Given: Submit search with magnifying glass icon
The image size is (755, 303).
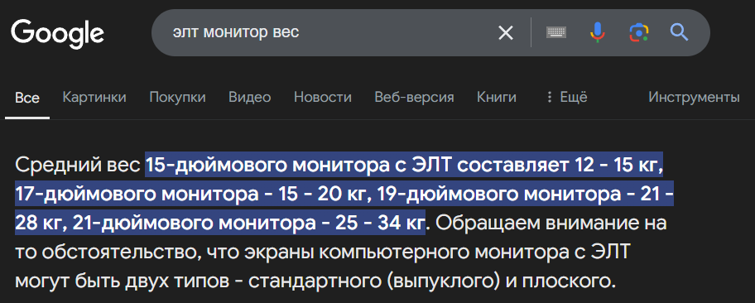Looking at the screenshot, I should [680, 33].
